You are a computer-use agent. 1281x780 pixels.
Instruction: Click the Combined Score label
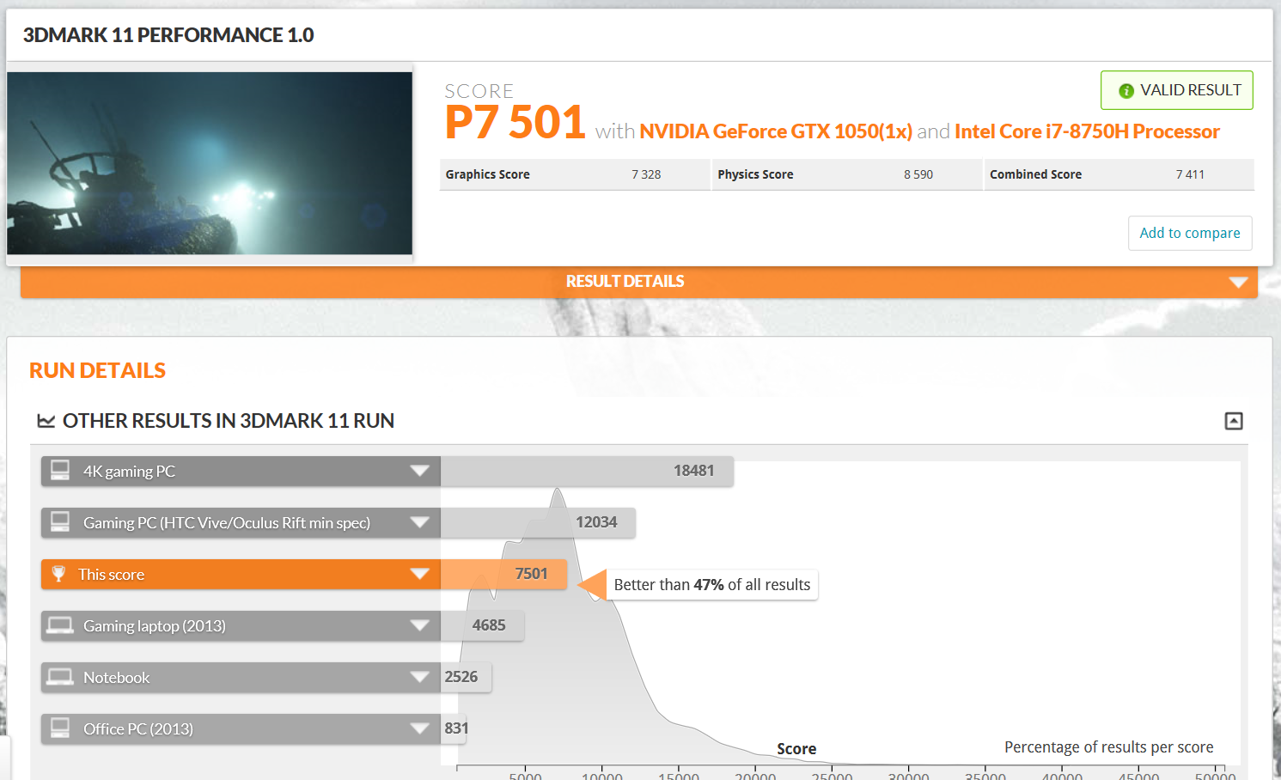click(1035, 174)
